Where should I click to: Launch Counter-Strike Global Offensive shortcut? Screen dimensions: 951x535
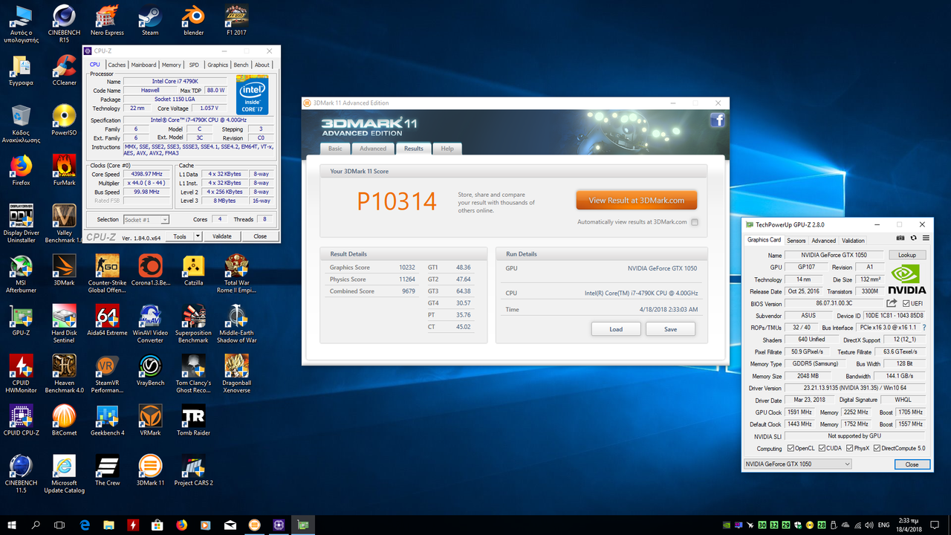coord(107,273)
